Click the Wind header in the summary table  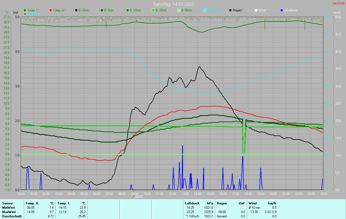252,203
